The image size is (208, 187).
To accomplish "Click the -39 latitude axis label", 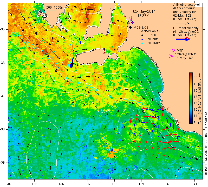I will pos(2,163).
